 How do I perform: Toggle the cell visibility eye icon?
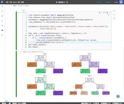[x=100, y=13]
